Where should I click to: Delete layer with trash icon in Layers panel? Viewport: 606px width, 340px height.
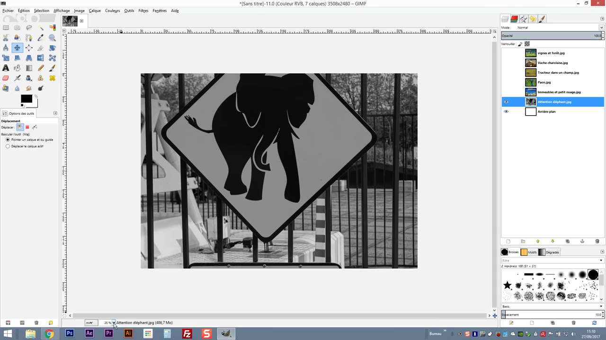click(597, 241)
